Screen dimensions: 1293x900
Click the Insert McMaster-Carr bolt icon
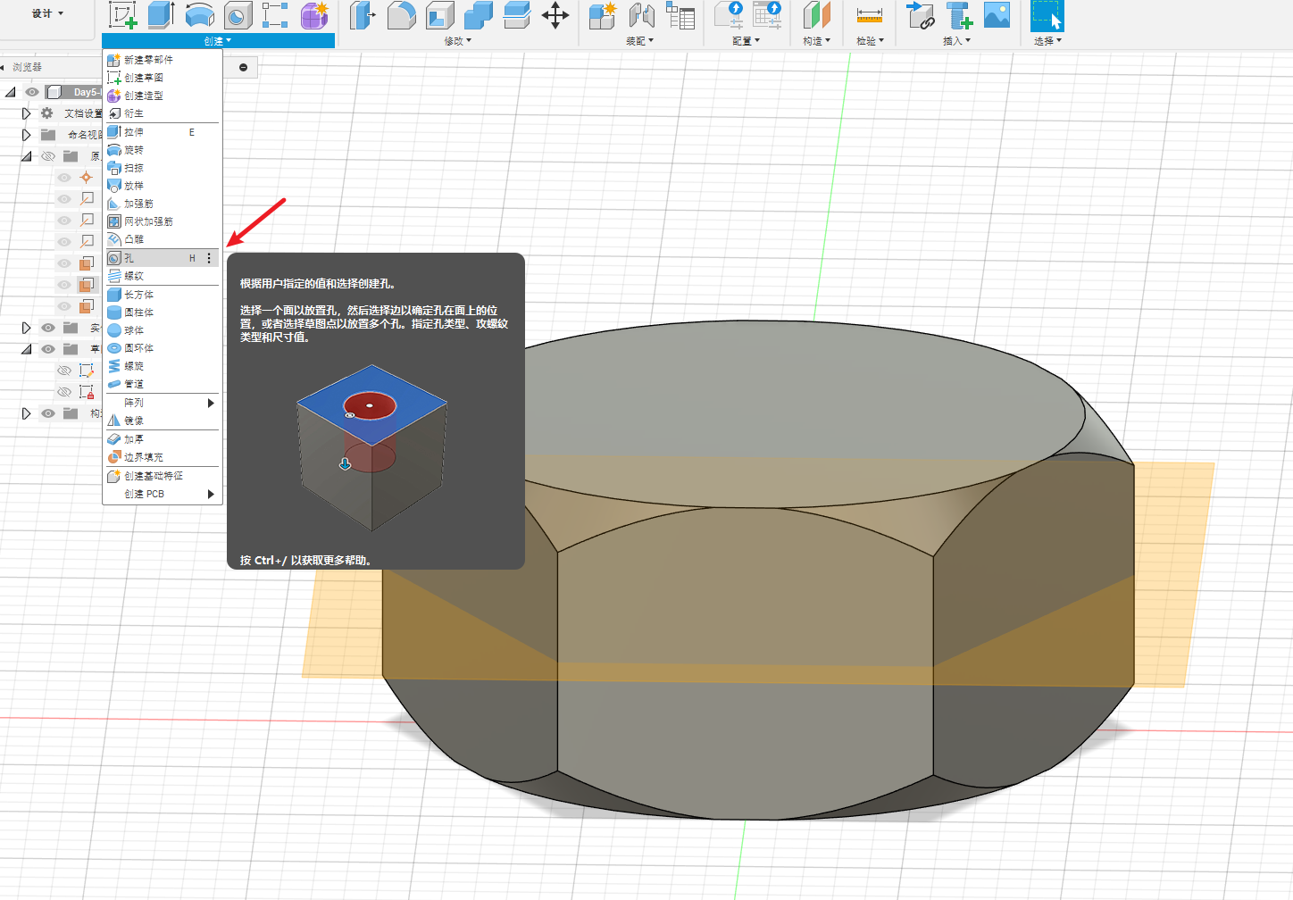pyautogui.click(x=959, y=15)
